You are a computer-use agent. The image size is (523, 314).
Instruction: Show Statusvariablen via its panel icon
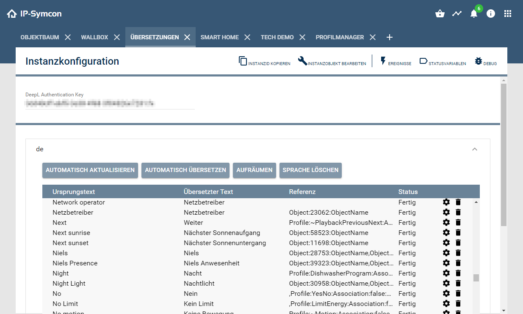tap(423, 61)
